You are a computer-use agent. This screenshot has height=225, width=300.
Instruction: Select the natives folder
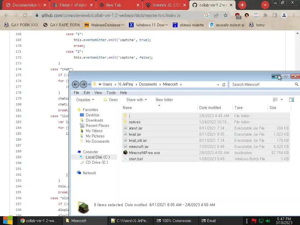(206, 122)
